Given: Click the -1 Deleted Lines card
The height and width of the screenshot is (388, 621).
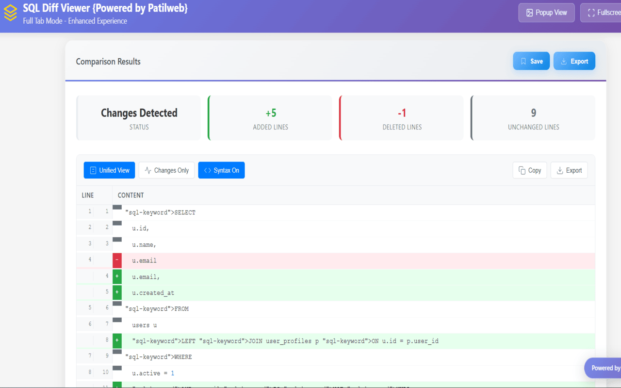Looking at the screenshot, I should pos(402,118).
